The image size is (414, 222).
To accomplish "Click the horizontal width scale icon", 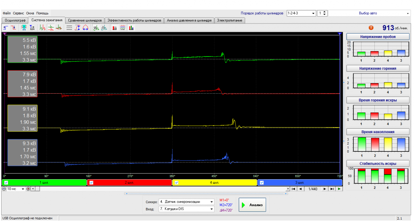I will click(86, 28).
